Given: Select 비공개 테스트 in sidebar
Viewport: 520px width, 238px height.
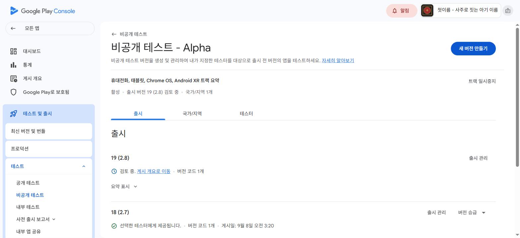Looking at the screenshot, I should coord(30,195).
